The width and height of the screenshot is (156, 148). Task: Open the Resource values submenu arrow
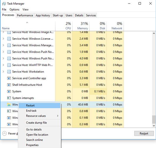[58, 116]
